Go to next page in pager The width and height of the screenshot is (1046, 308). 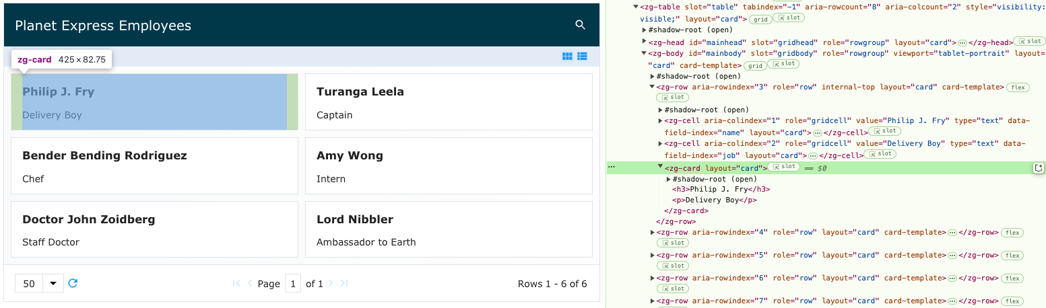click(x=331, y=284)
